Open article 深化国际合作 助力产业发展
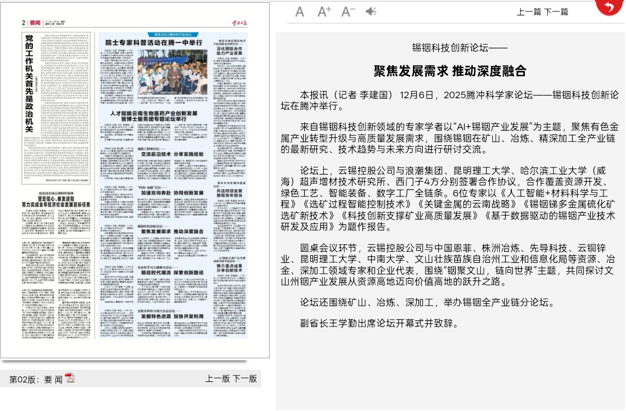Image resolution: width=626 pixels, height=411 pixels. [229, 50]
